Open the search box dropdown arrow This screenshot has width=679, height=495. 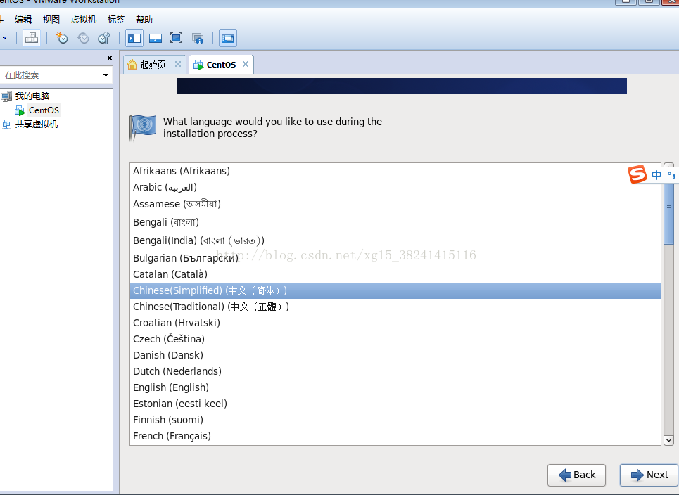click(106, 75)
